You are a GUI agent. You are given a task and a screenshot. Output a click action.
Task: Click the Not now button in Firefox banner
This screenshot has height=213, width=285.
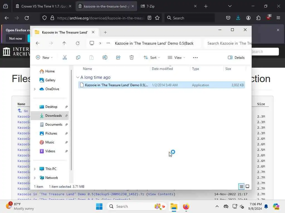click(16, 38)
